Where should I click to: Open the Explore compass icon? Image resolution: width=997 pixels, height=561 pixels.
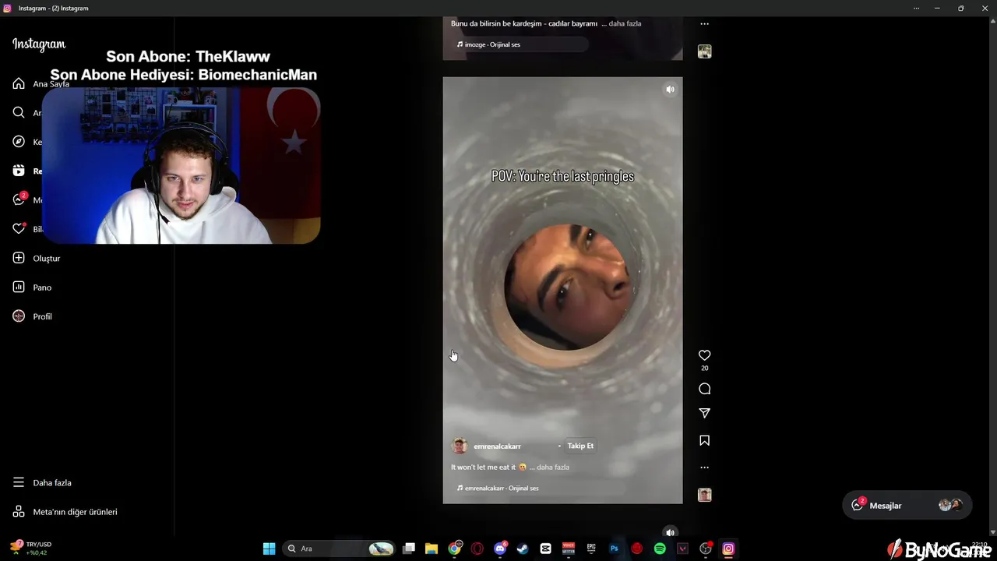pos(19,142)
